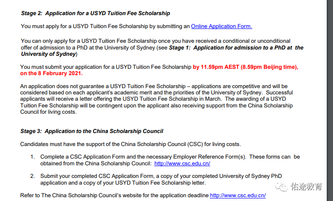
Task: Click the list number 2 marker
Action: coord(32,176)
